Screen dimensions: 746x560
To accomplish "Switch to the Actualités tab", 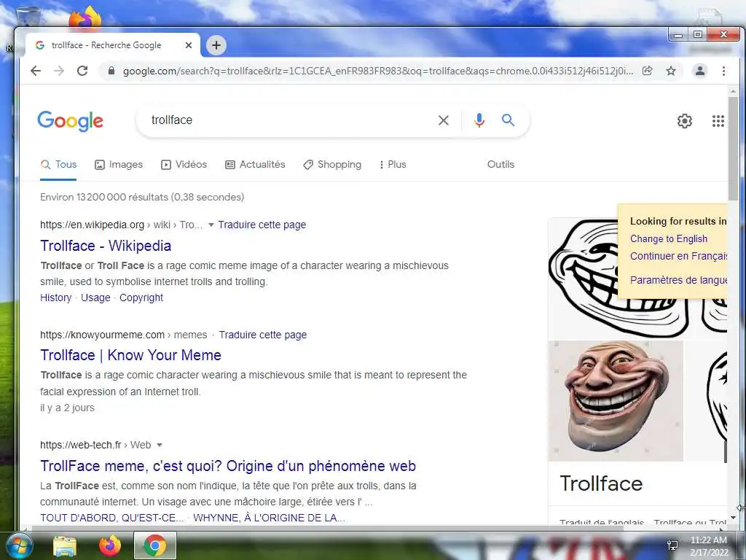I will [x=255, y=164].
